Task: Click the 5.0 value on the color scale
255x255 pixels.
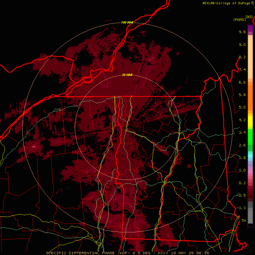Action: coord(242,107)
